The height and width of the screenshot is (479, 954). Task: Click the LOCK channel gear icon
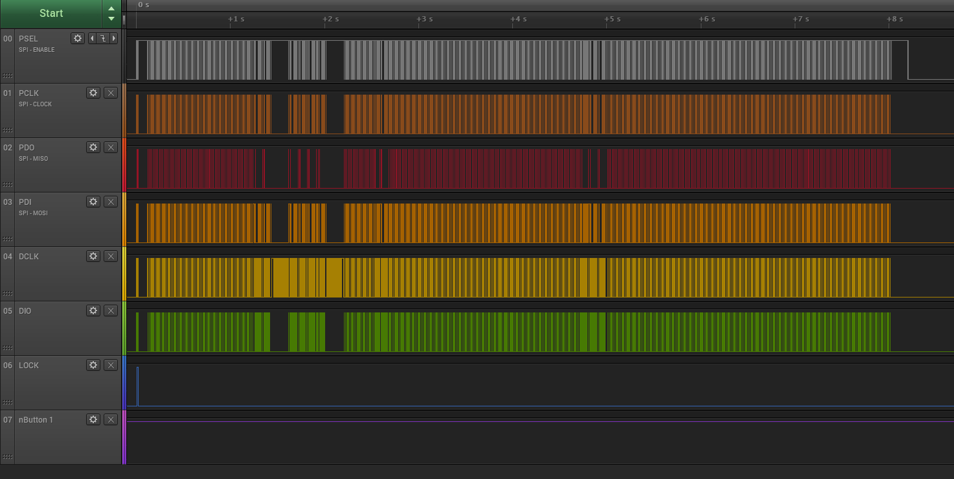[x=93, y=365]
